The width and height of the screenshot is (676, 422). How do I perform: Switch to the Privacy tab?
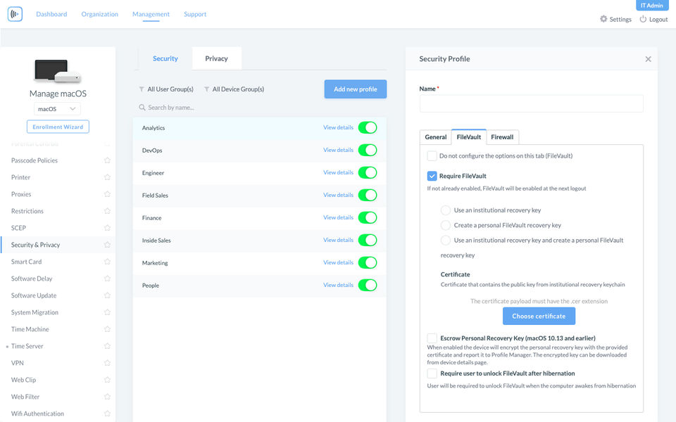click(216, 58)
